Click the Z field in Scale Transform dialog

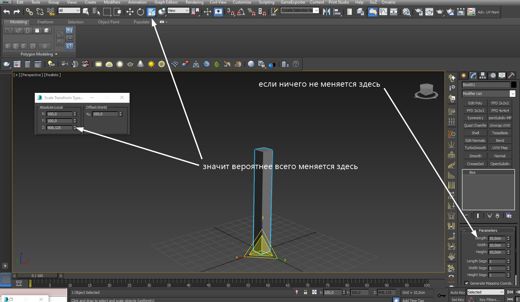click(59, 128)
